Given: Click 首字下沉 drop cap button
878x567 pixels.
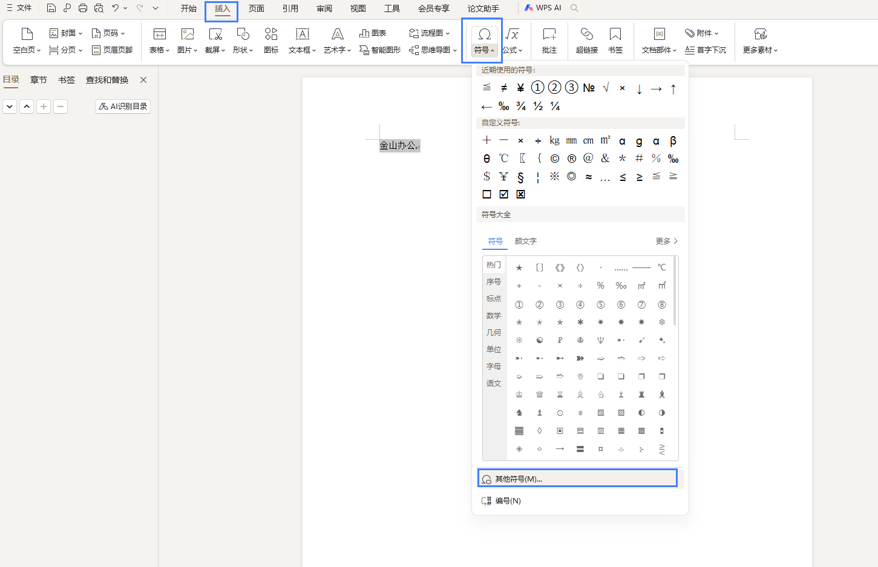Looking at the screenshot, I should tap(706, 50).
